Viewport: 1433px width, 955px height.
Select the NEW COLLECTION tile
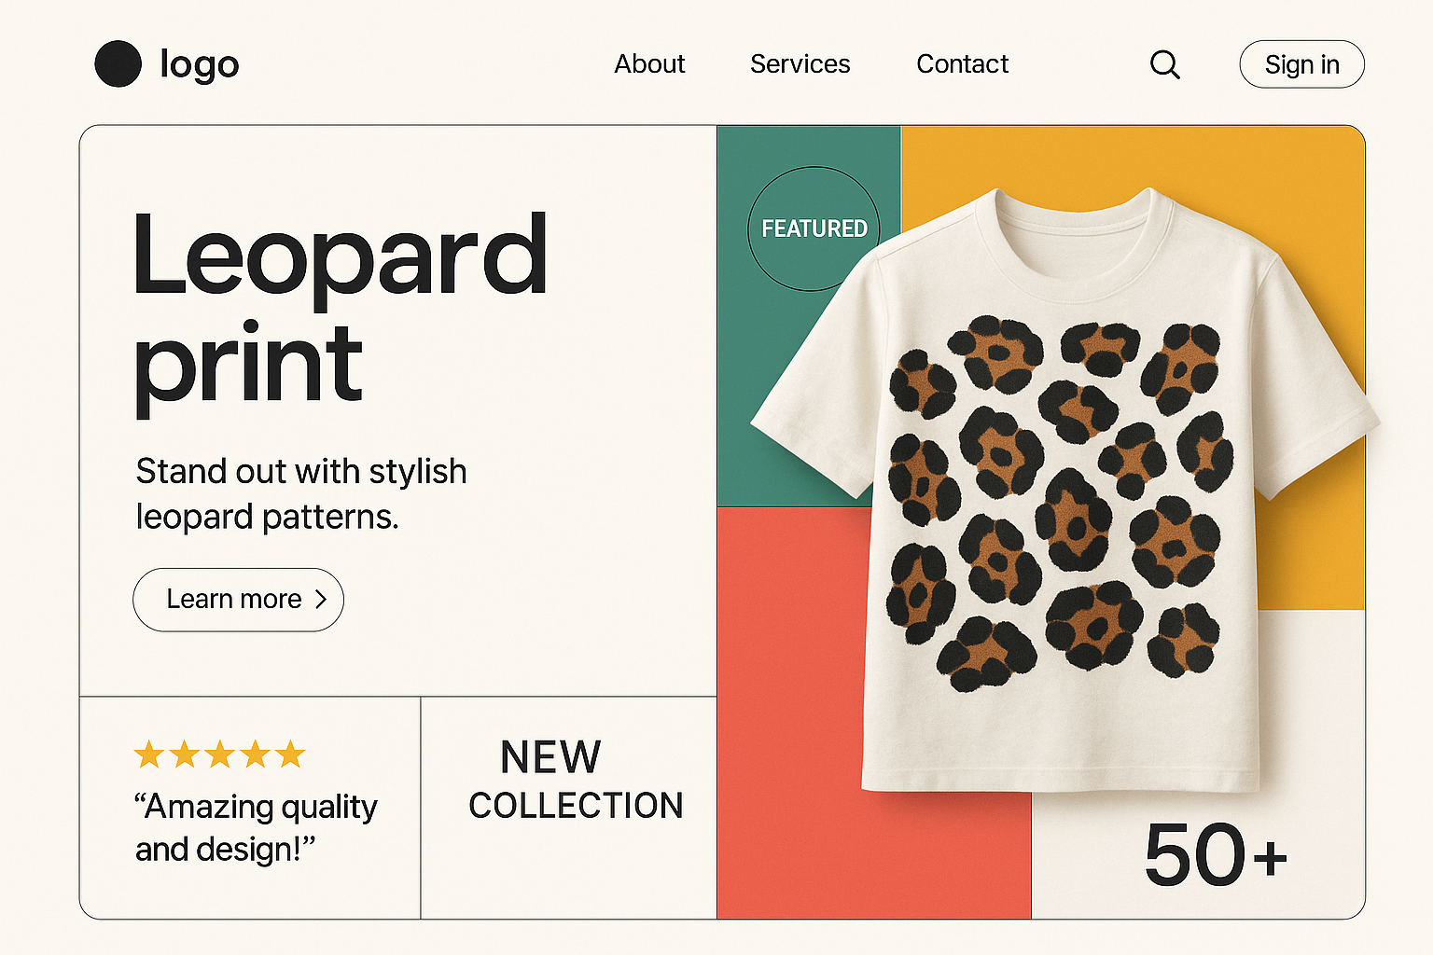click(569, 807)
